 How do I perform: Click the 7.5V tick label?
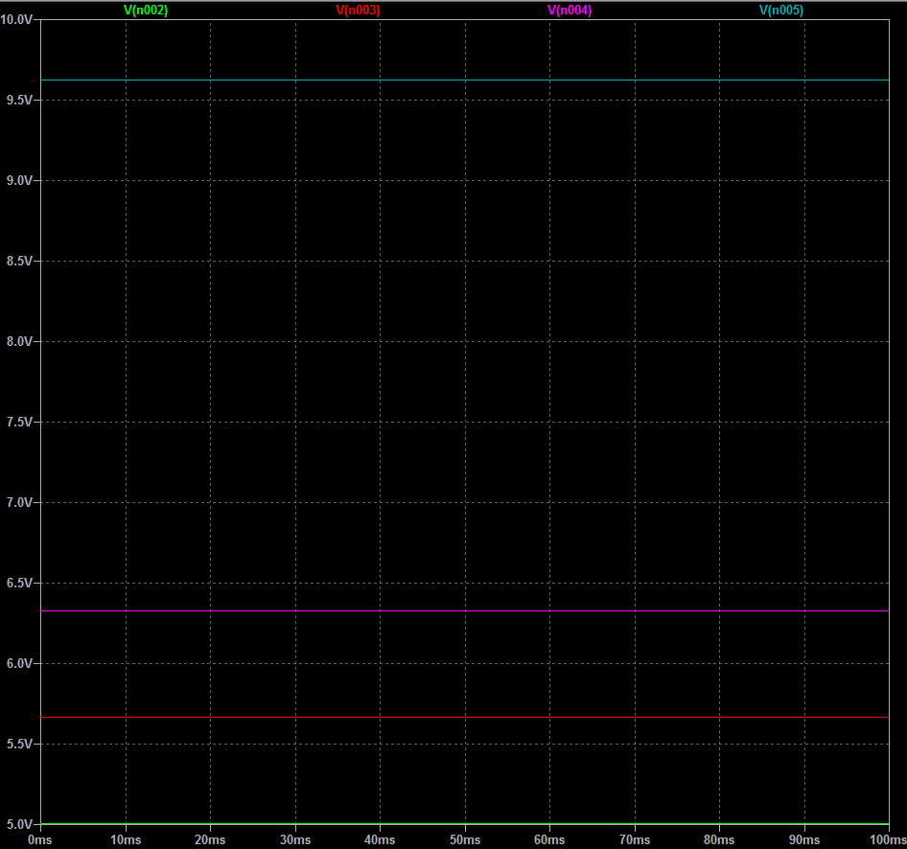(21, 422)
